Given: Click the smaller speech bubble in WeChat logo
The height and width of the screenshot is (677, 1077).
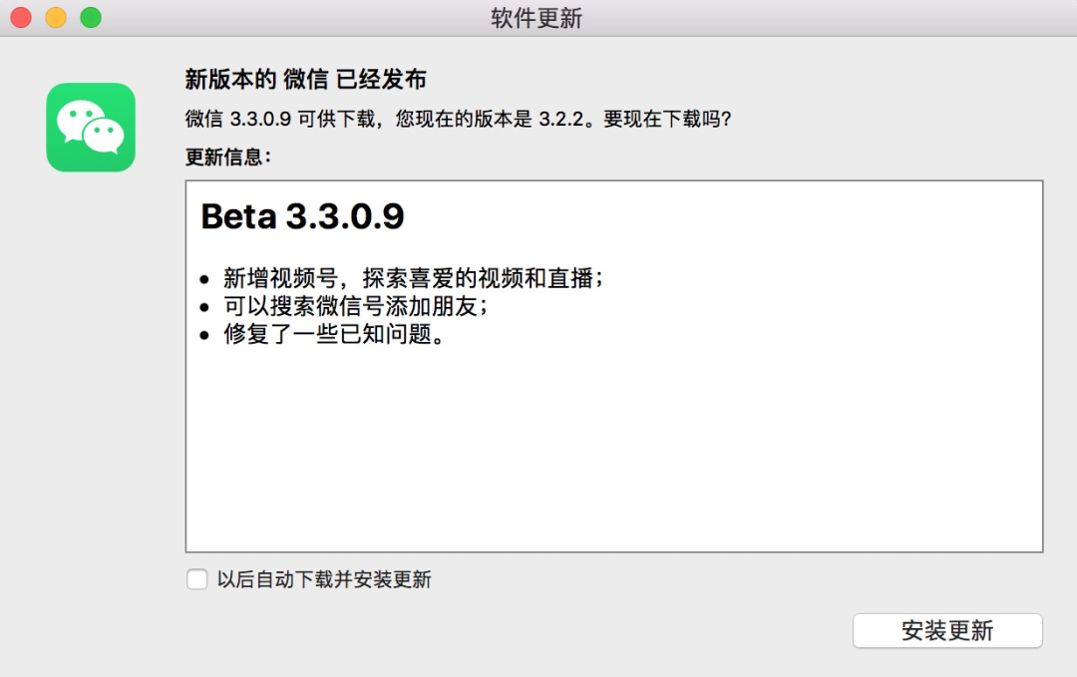Looking at the screenshot, I should (x=105, y=135).
